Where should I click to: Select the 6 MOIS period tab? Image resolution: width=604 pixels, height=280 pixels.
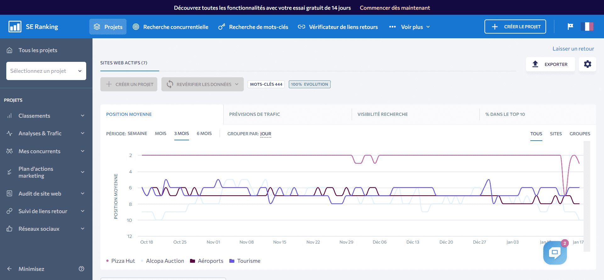click(x=204, y=134)
